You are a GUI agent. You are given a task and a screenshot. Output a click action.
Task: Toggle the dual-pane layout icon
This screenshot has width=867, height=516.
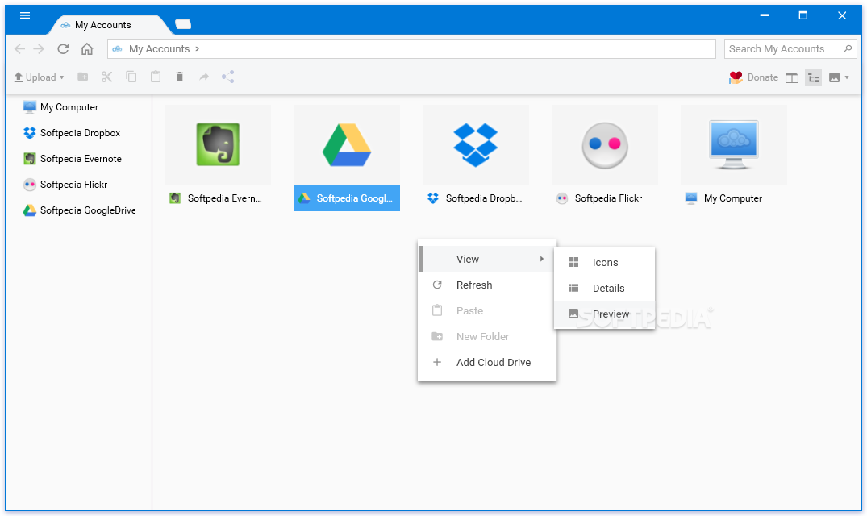tap(792, 78)
